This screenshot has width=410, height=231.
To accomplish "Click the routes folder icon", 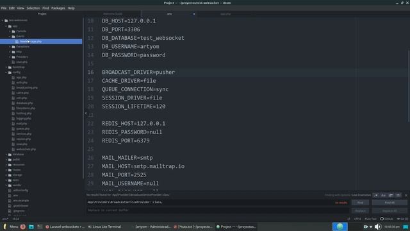I will tap(10, 169).
